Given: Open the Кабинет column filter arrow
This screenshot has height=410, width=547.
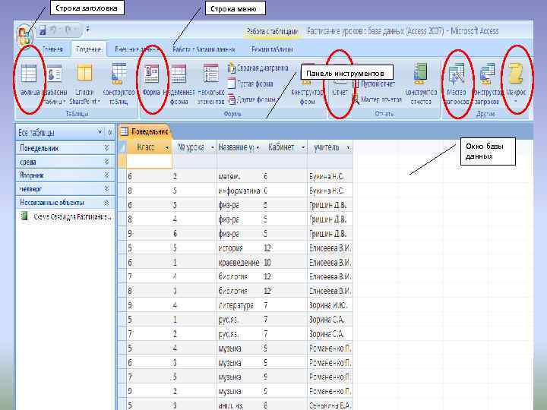Looking at the screenshot, I should coord(303,148).
